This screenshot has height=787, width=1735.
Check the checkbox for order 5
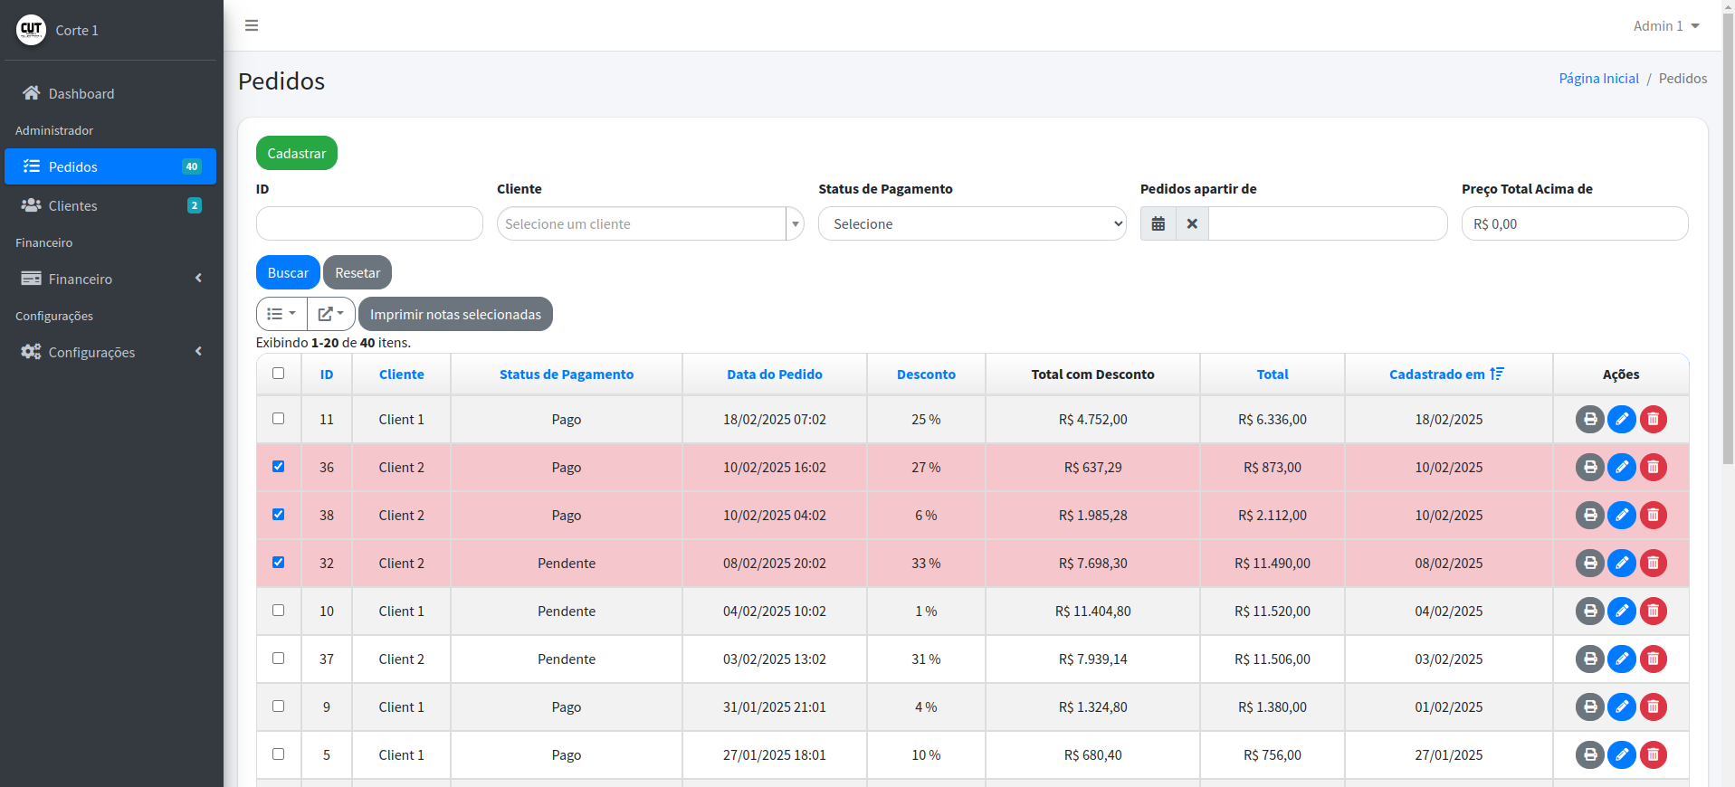278,754
